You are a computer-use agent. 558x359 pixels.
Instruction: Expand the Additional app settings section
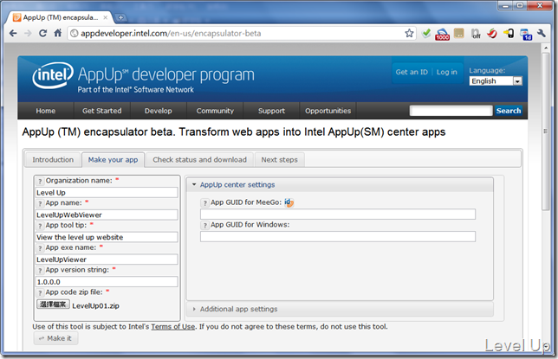(340, 309)
